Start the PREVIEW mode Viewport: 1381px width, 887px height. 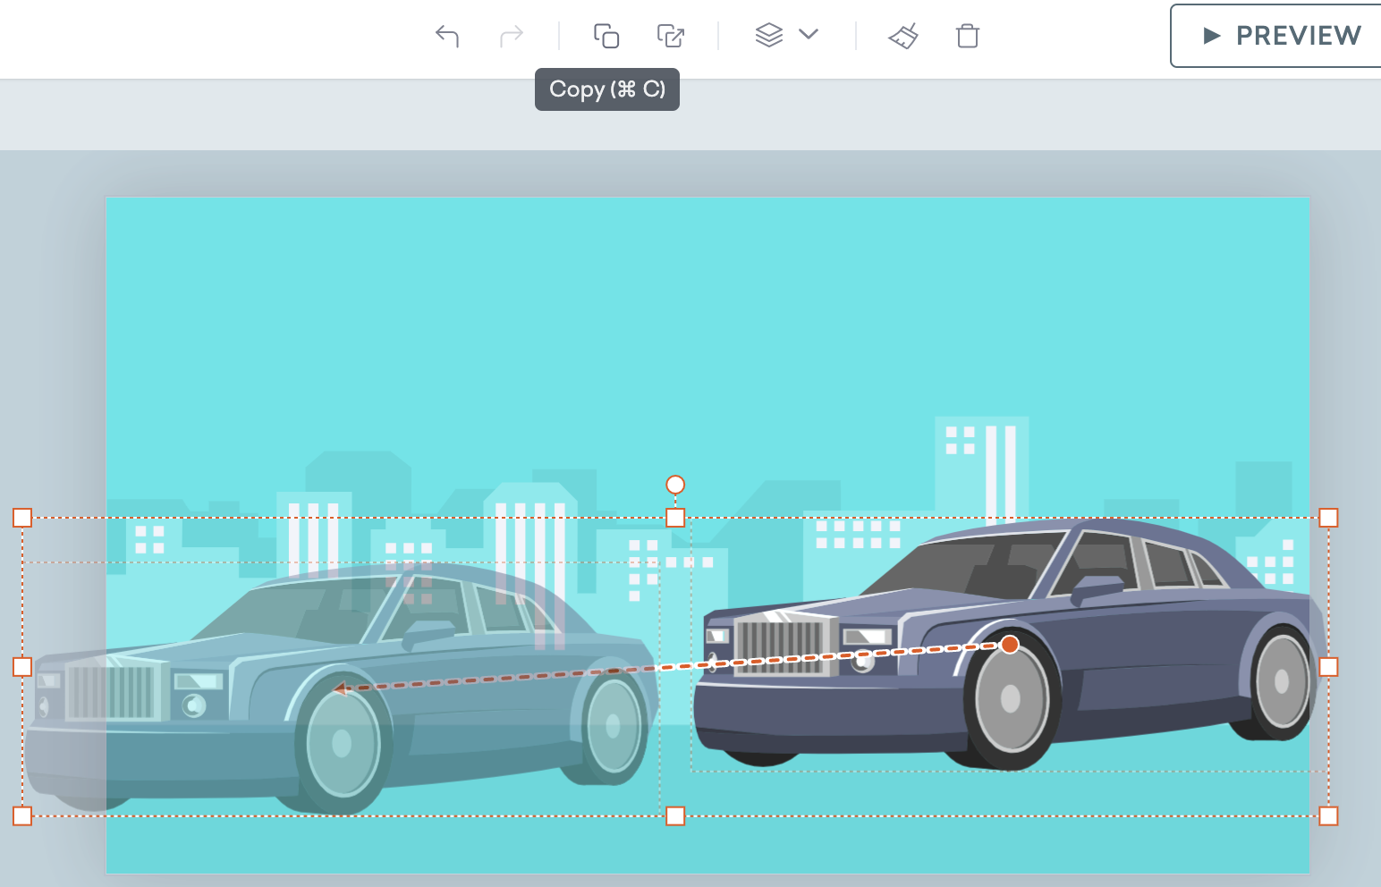click(1298, 36)
